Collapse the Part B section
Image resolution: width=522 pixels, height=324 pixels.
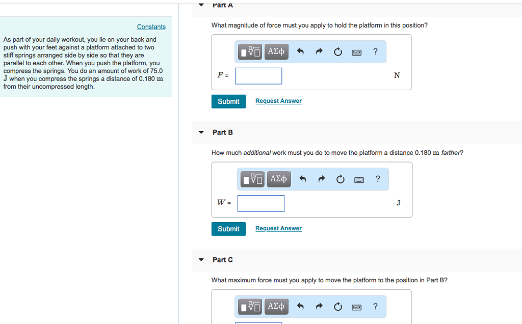[201, 132]
